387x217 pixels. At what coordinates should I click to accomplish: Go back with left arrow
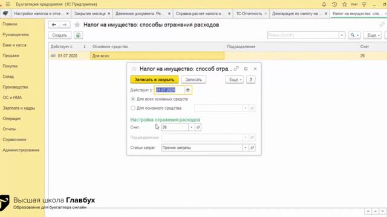click(54, 25)
